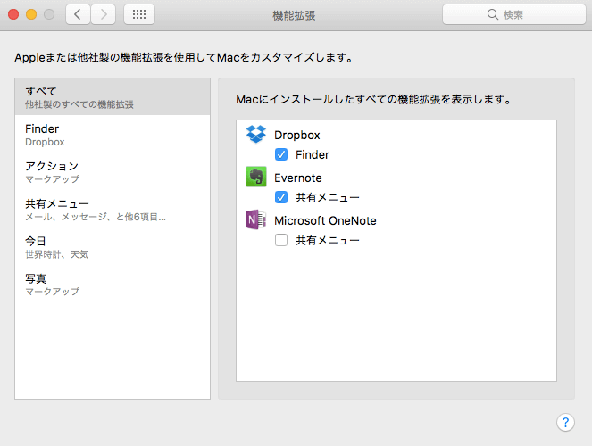Uncheck Evernote 共有メニュー checkbox
Screen dimensions: 592x446
pyautogui.click(x=281, y=197)
